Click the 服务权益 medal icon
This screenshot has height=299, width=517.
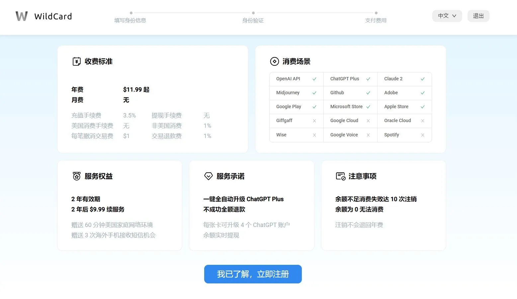tap(76, 176)
